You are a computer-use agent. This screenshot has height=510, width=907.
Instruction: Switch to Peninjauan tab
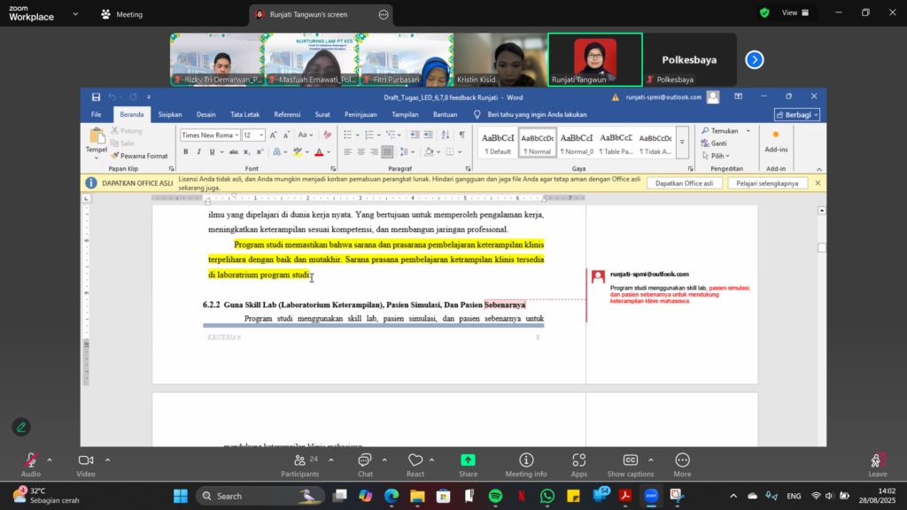coord(360,114)
